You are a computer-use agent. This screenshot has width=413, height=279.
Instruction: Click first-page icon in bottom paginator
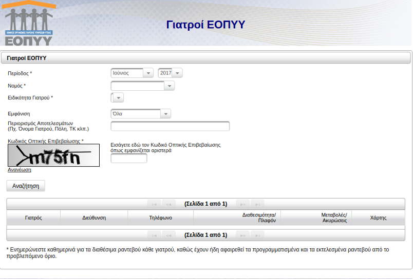coord(154,235)
